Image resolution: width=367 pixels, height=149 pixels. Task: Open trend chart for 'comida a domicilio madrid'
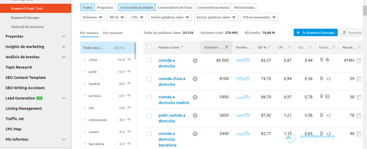click(x=243, y=97)
